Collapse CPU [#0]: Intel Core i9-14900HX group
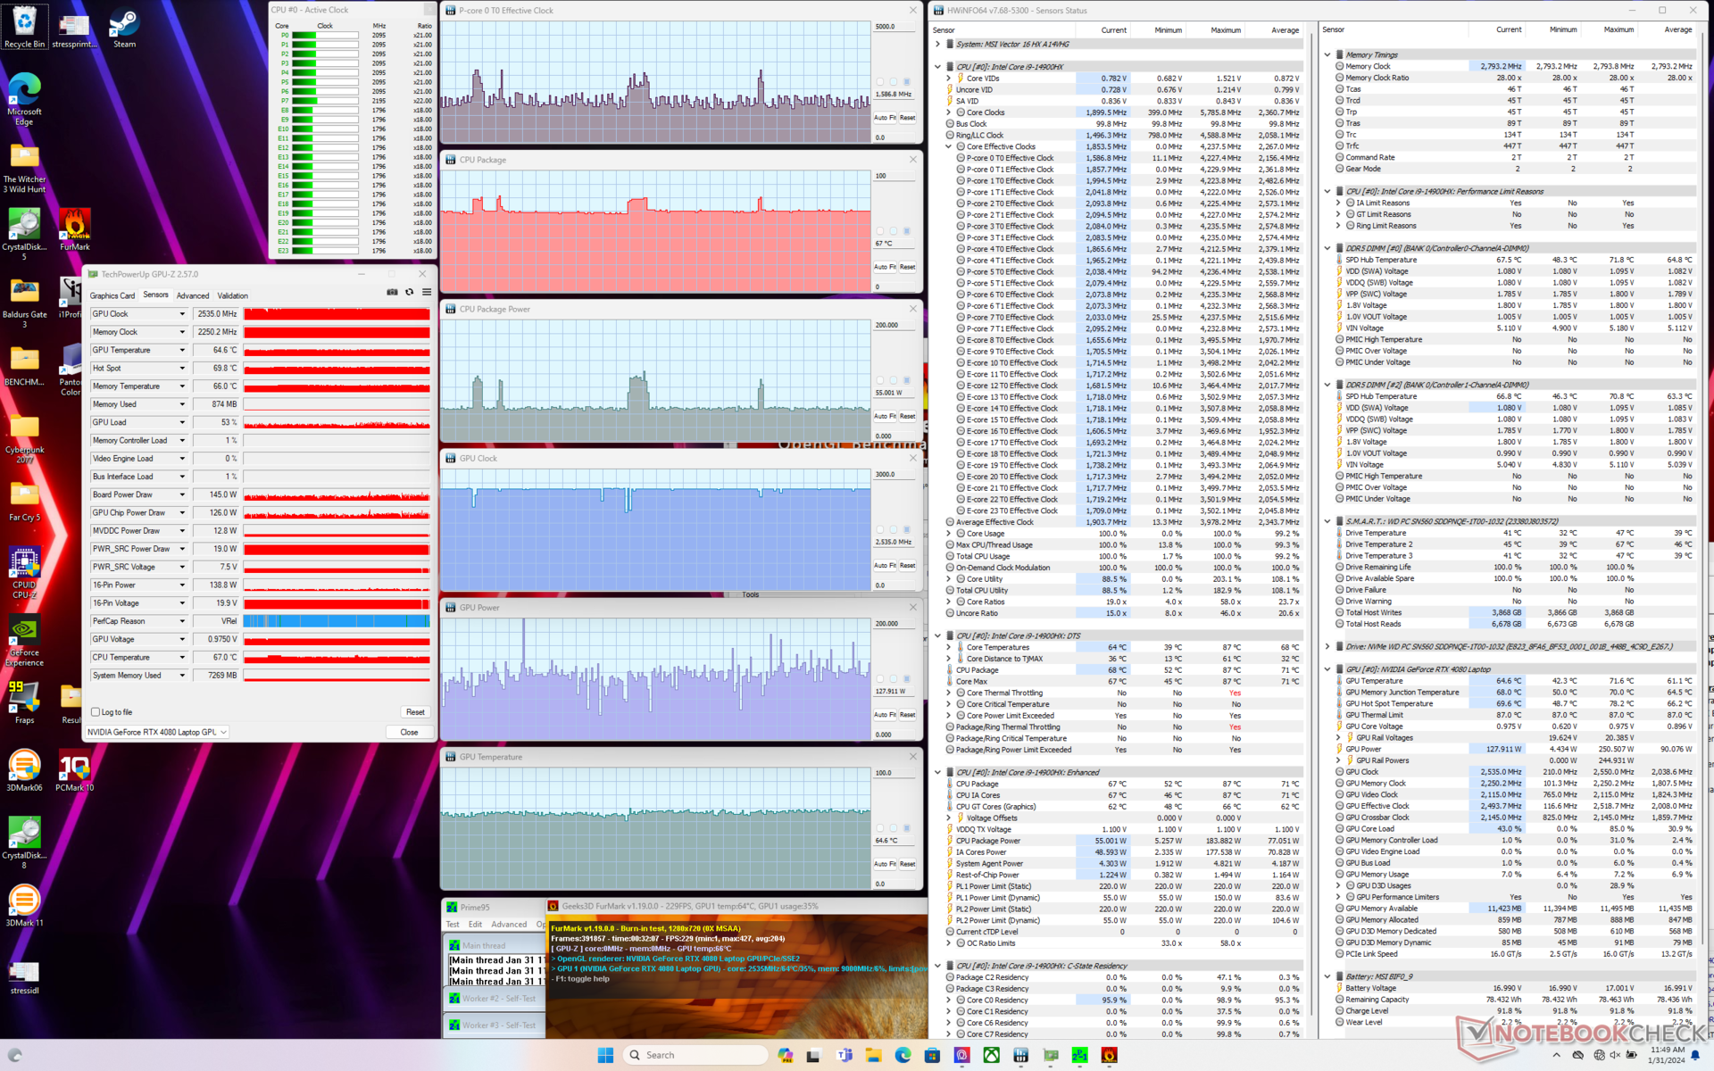1714x1071 pixels. point(937,67)
